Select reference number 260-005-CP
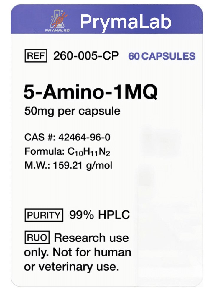This screenshot has width=214, height=291. coord(86,56)
